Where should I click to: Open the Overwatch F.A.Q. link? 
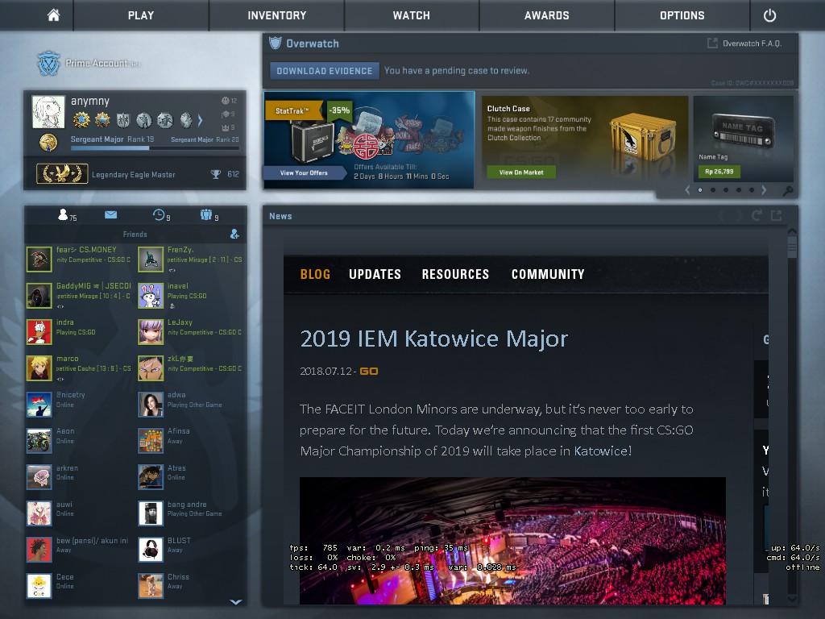[x=752, y=44]
